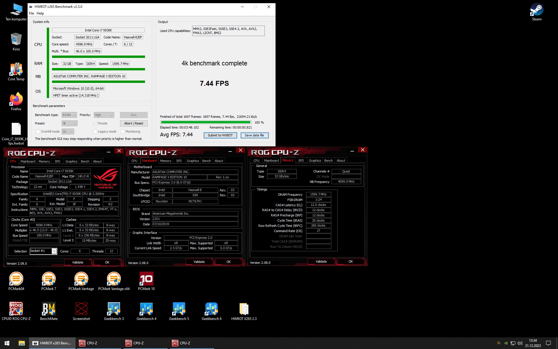Image resolution: width=558 pixels, height=349 pixels.
Task: Click the benchmark progress bar at 100%
Action: click(205, 122)
